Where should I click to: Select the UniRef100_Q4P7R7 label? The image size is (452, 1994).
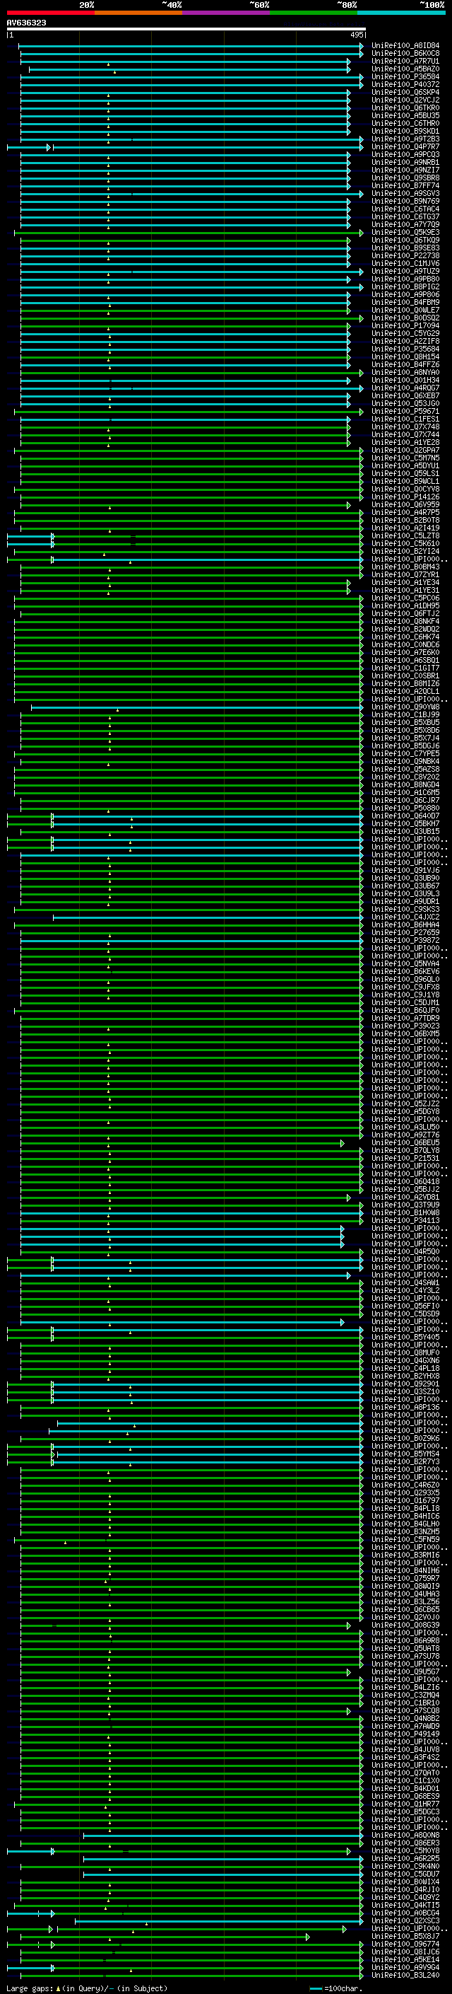[405, 147]
